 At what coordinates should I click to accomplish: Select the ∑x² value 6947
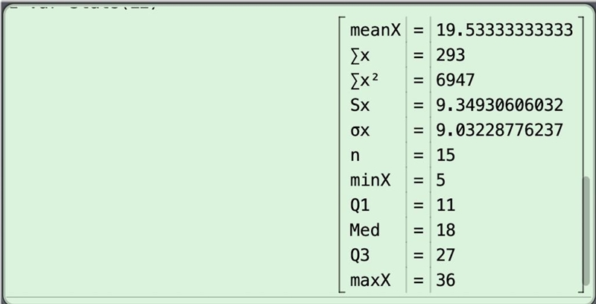[x=455, y=80]
